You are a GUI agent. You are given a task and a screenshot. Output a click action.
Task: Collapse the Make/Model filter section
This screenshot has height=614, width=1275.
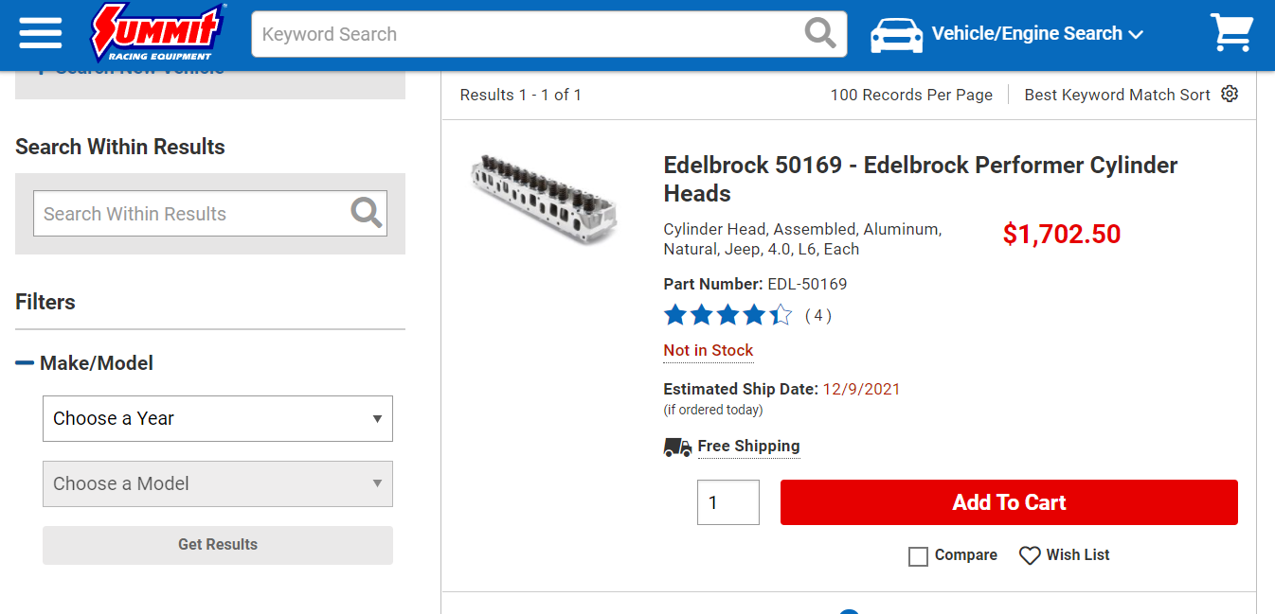[x=25, y=363]
